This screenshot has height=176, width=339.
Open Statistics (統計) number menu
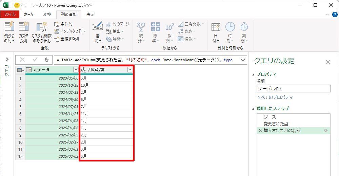pyautogui.click(x=141, y=32)
